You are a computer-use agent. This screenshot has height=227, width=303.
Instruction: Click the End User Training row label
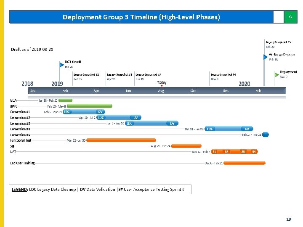(22, 163)
